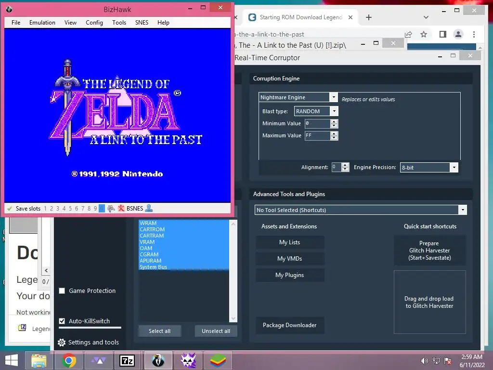Open Chrome three-dot menu

tap(474, 34)
